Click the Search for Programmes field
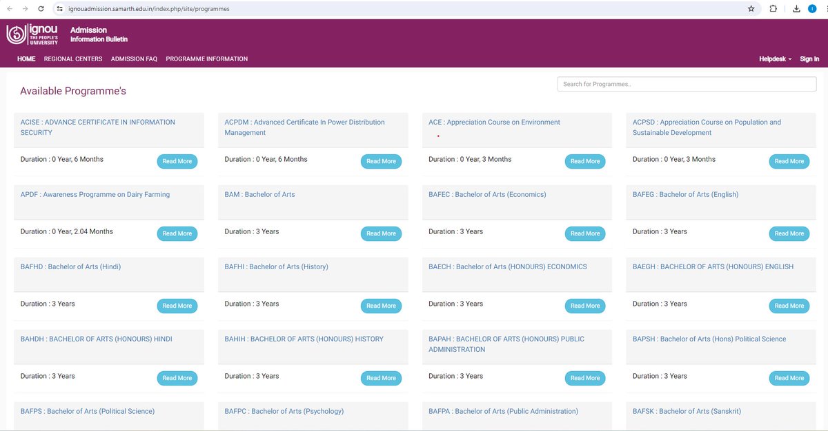The height and width of the screenshot is (431, 828). pyautogui.click(x=687, y=84)
